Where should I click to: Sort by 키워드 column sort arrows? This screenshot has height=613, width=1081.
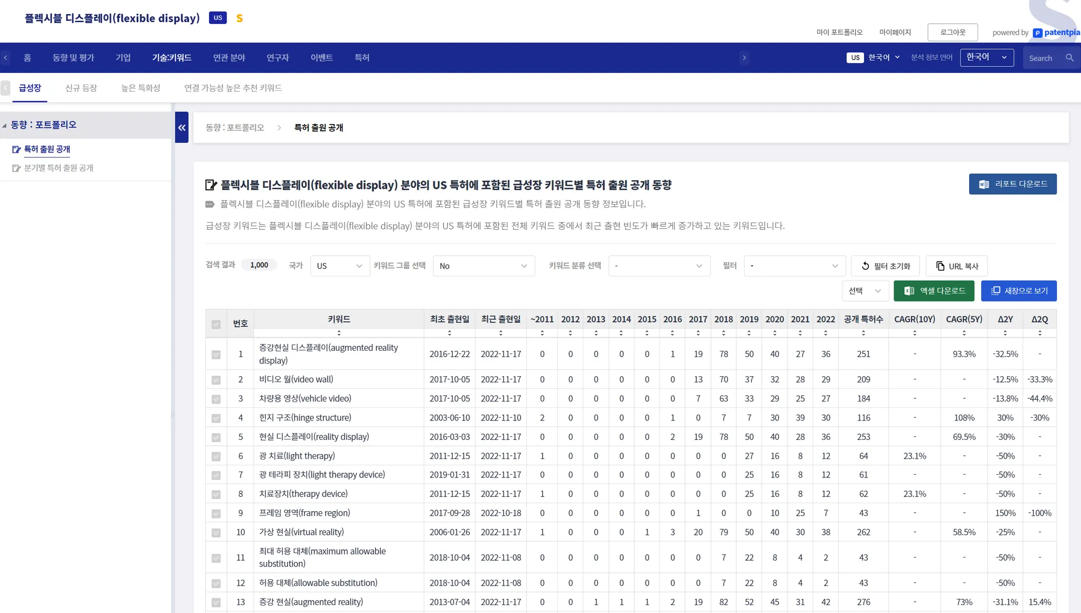tap(339, 333)
